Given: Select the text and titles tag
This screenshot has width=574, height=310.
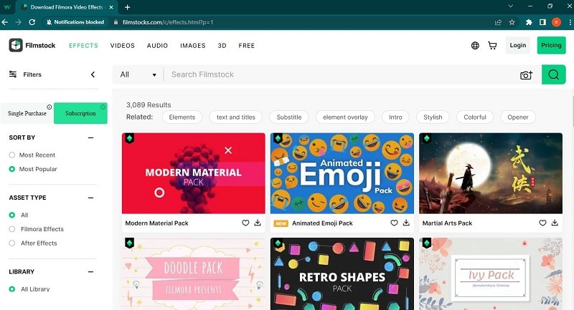Looking at the screenshot, I should (x=236, y=117).
